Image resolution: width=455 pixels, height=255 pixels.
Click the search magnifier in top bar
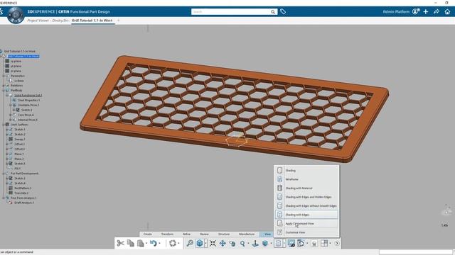coord(273,12)
